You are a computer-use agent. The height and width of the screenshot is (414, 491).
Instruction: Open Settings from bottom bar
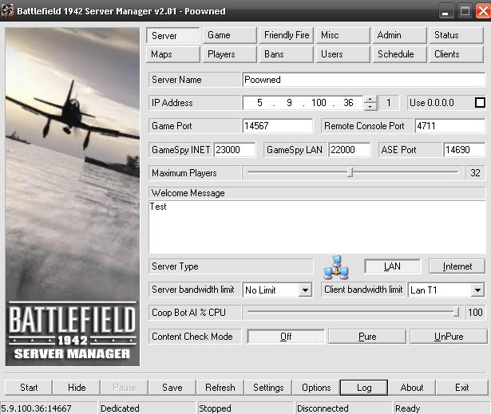(268, 388)
